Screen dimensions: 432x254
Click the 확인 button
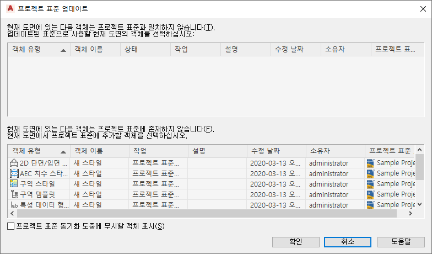coord(295,242)
